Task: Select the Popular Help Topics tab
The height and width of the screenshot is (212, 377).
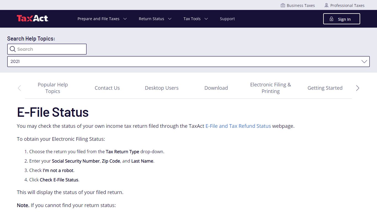Action: click(53, 88)
